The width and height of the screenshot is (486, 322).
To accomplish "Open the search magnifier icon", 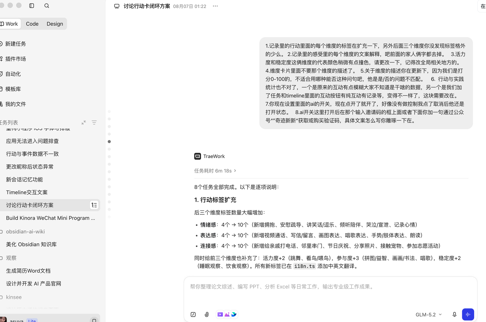I will [x=47, y=6].
